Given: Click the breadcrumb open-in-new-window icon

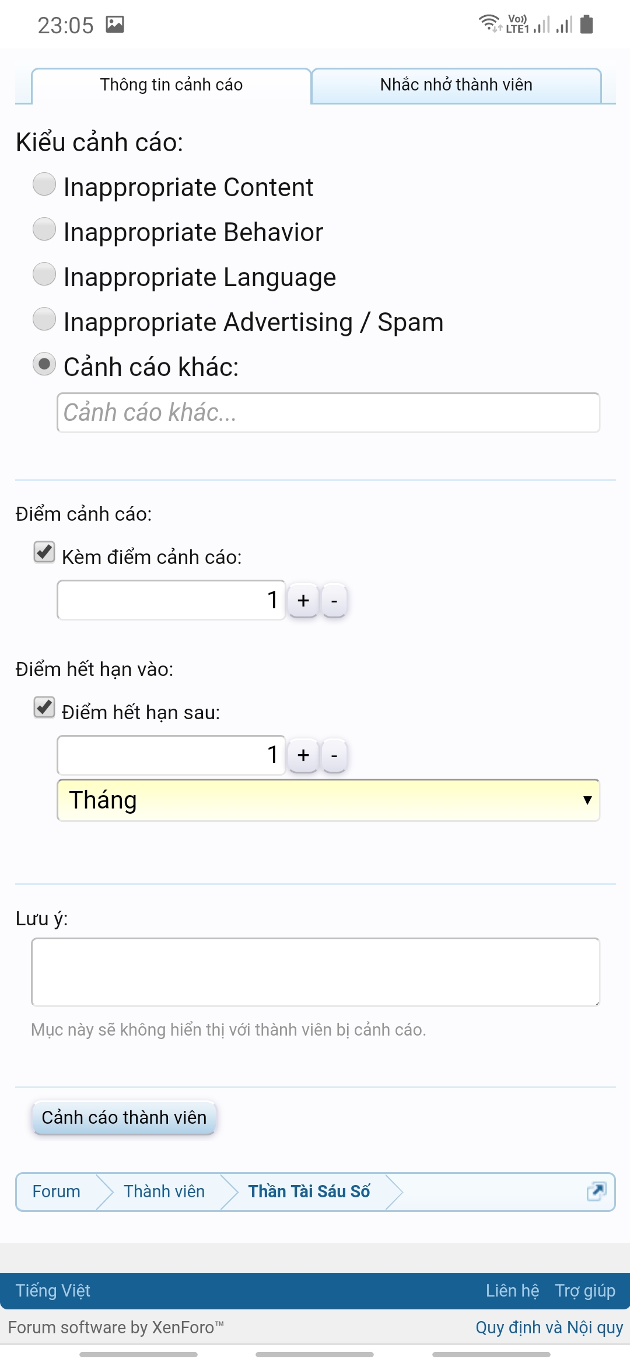Looking at the screenshot, I should click(x=596, y=1191).
